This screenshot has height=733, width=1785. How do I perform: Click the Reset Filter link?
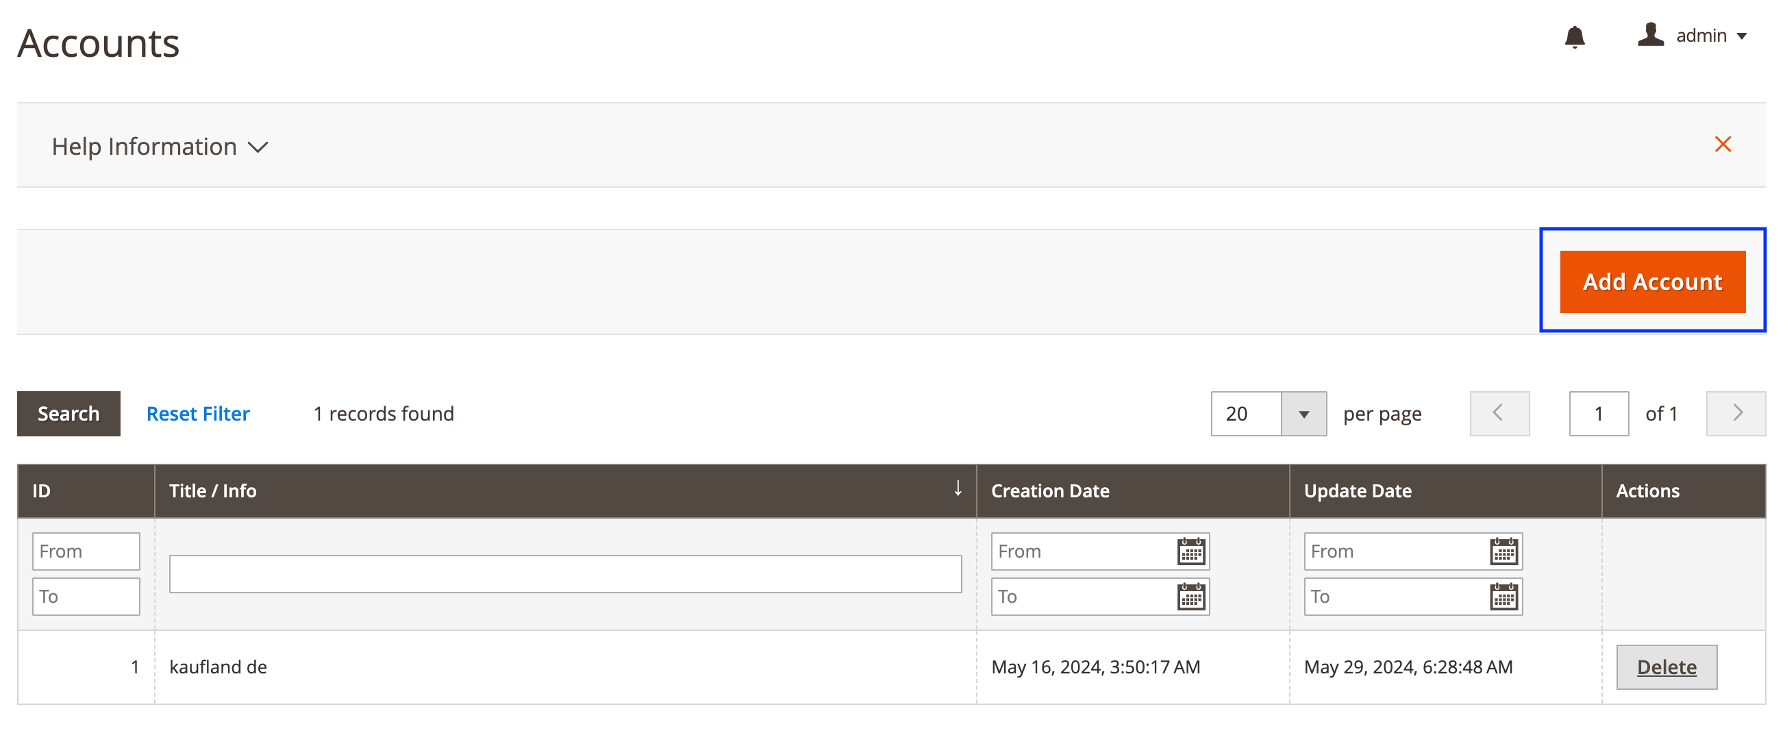coord(197,414)
